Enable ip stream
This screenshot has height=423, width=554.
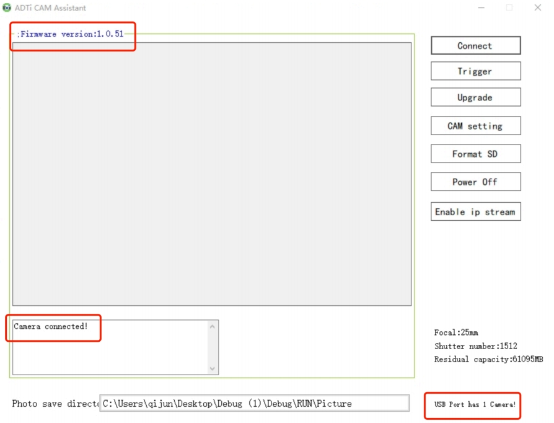[475, 211]
